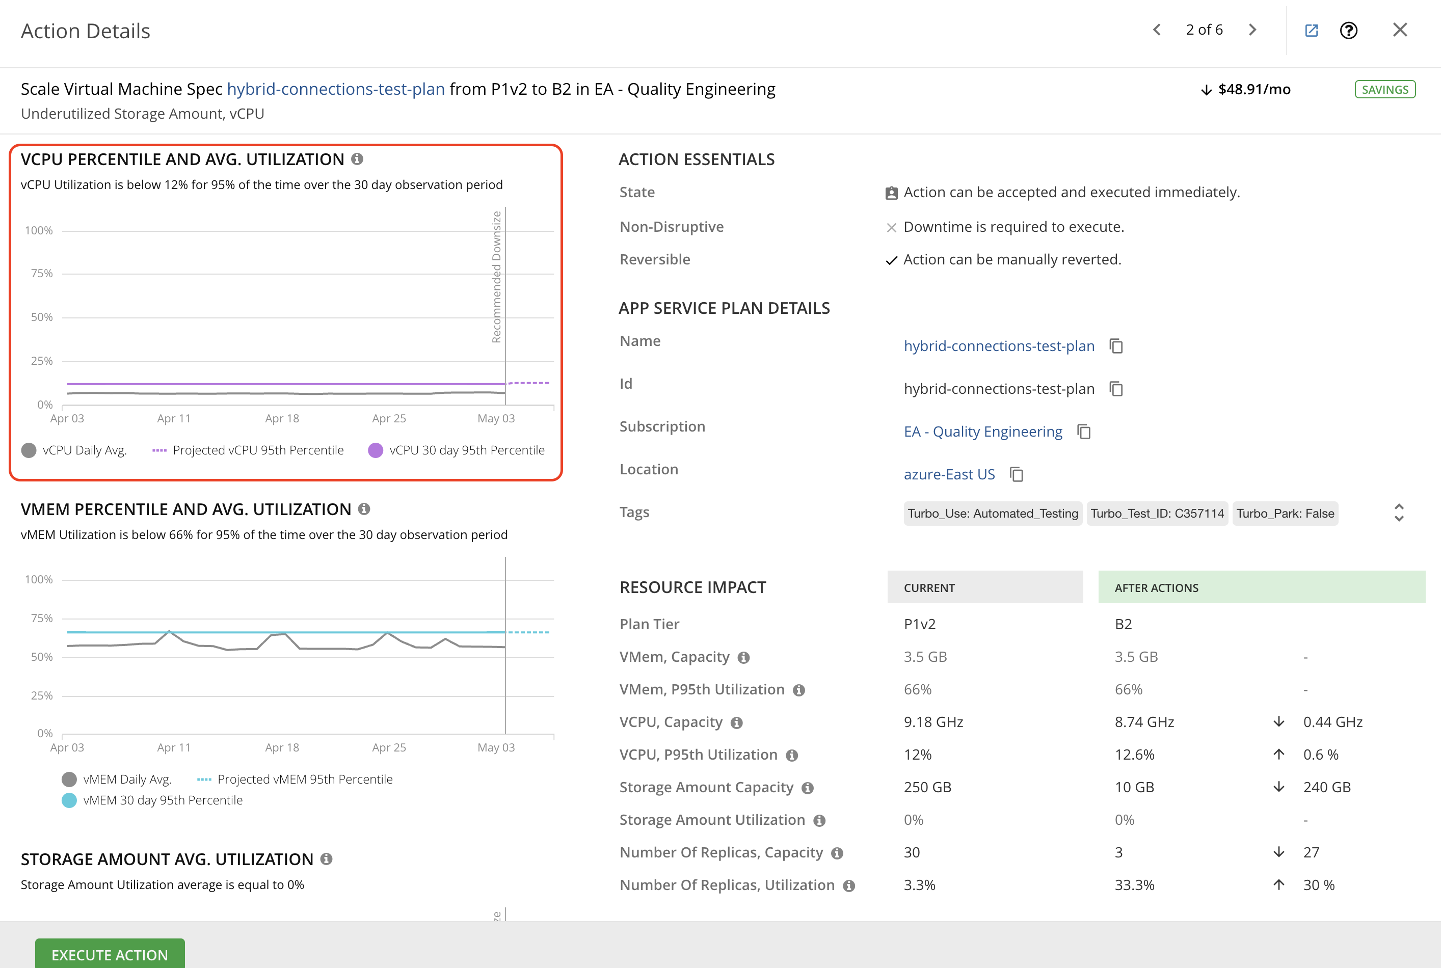Open action details in new window icon
Image resolution: width=1441 pixels, height=968 pixels.
point(1312,30)
